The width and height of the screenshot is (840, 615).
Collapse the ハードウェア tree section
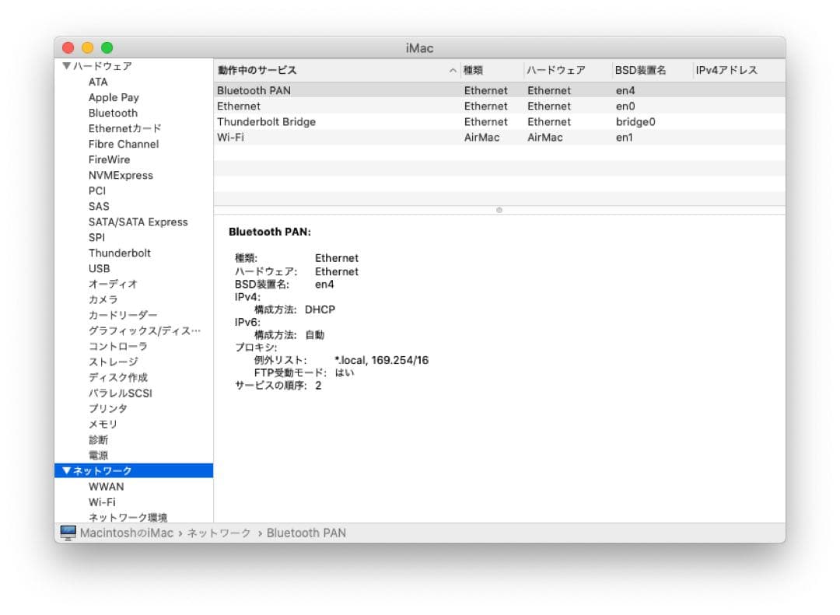pos(66,66)
